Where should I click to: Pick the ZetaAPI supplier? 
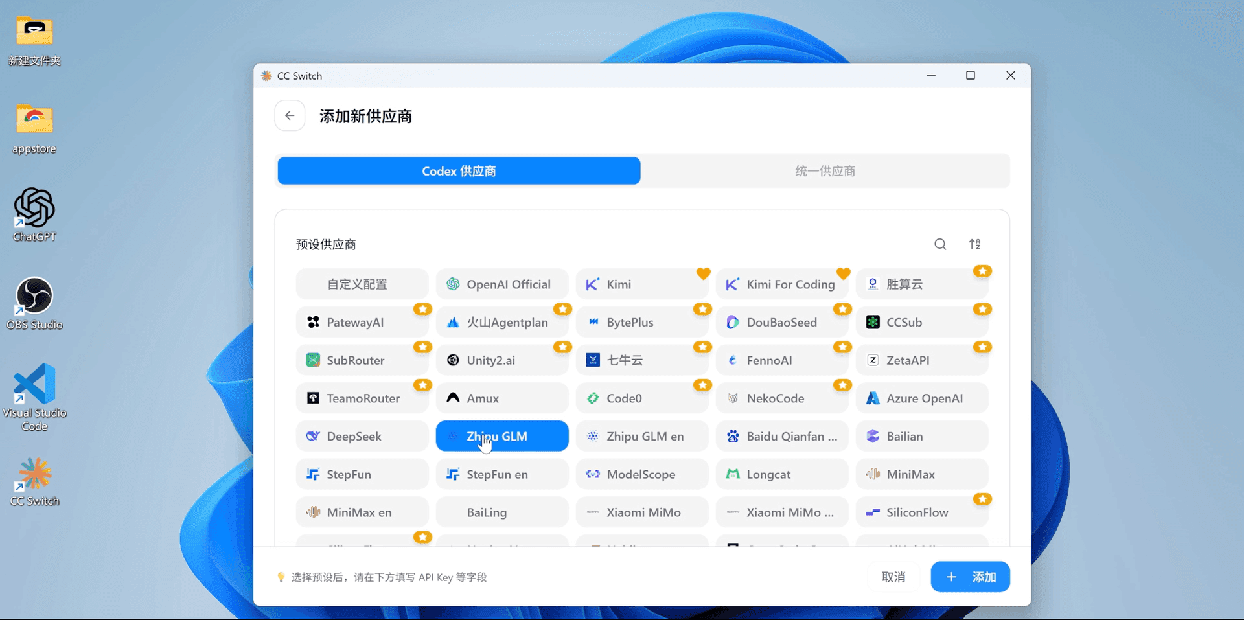922,360
